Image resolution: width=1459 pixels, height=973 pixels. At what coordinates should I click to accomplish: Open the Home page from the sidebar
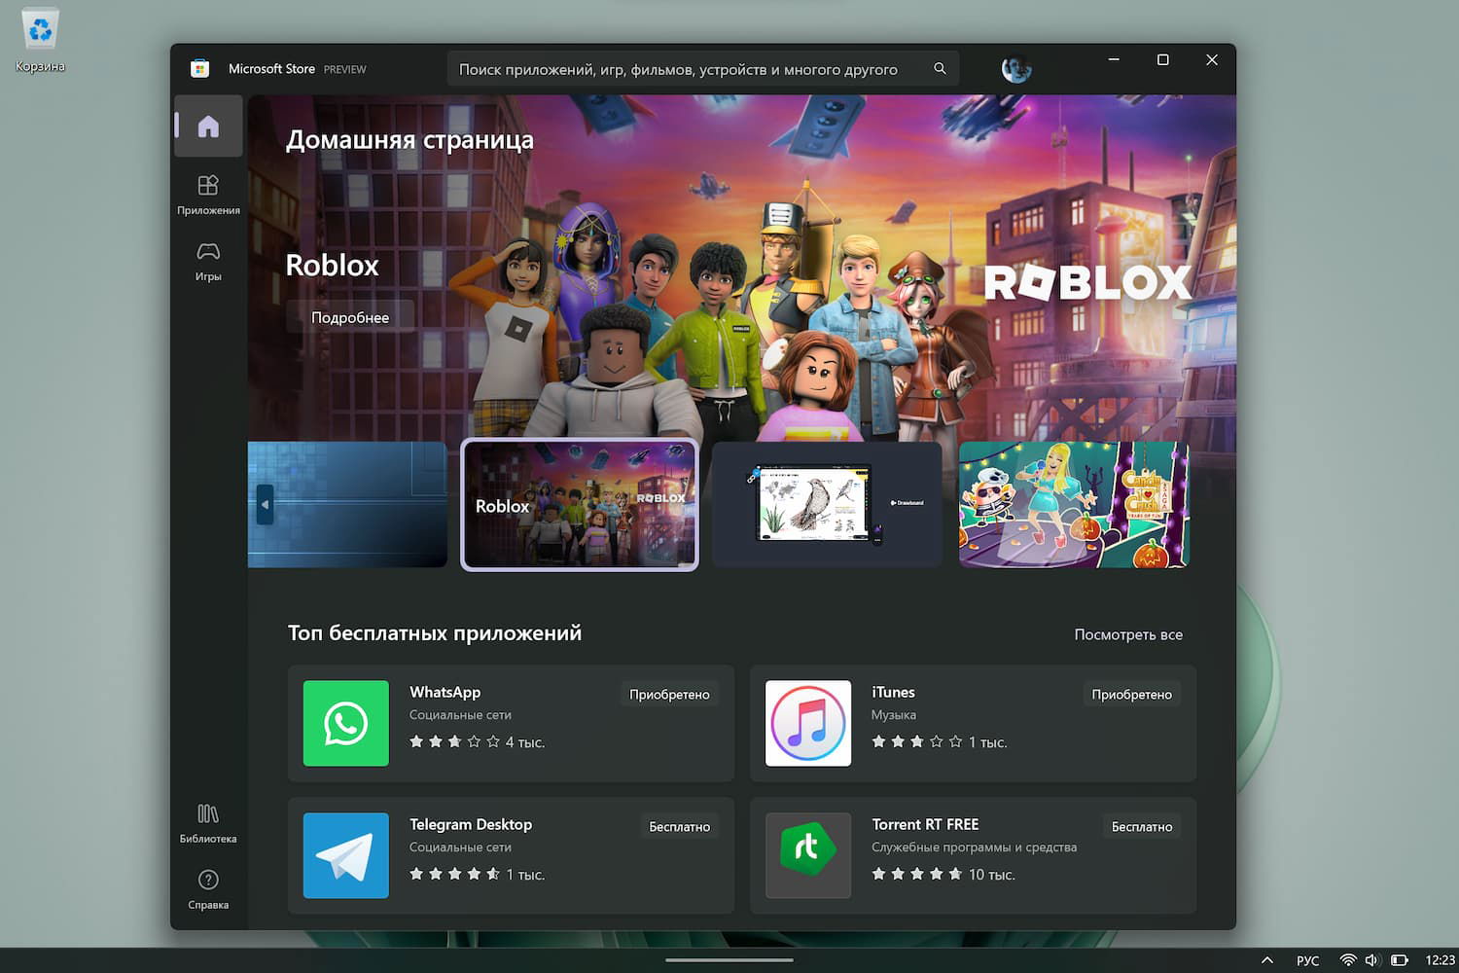[x=208, y=126]
